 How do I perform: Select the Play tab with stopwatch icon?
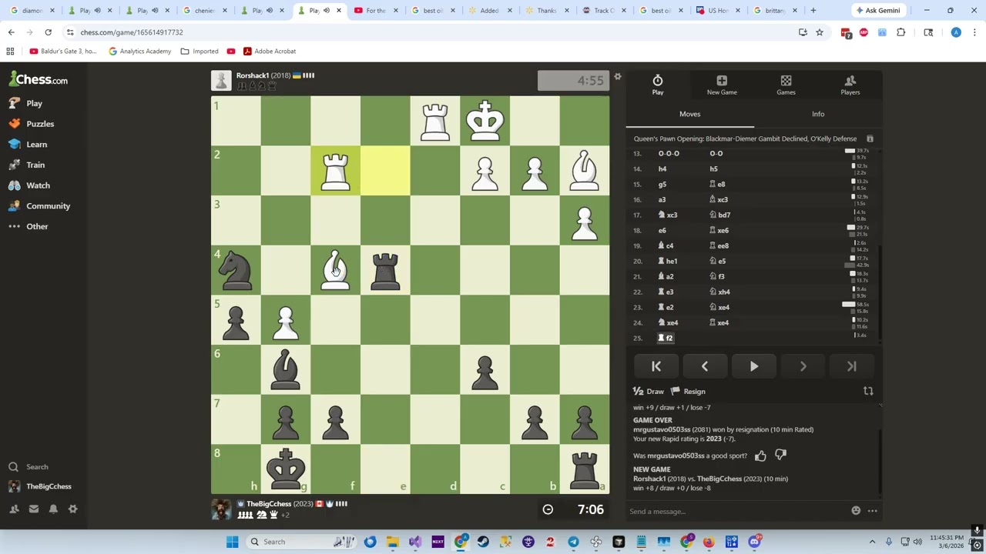click(x=658, y=85)
